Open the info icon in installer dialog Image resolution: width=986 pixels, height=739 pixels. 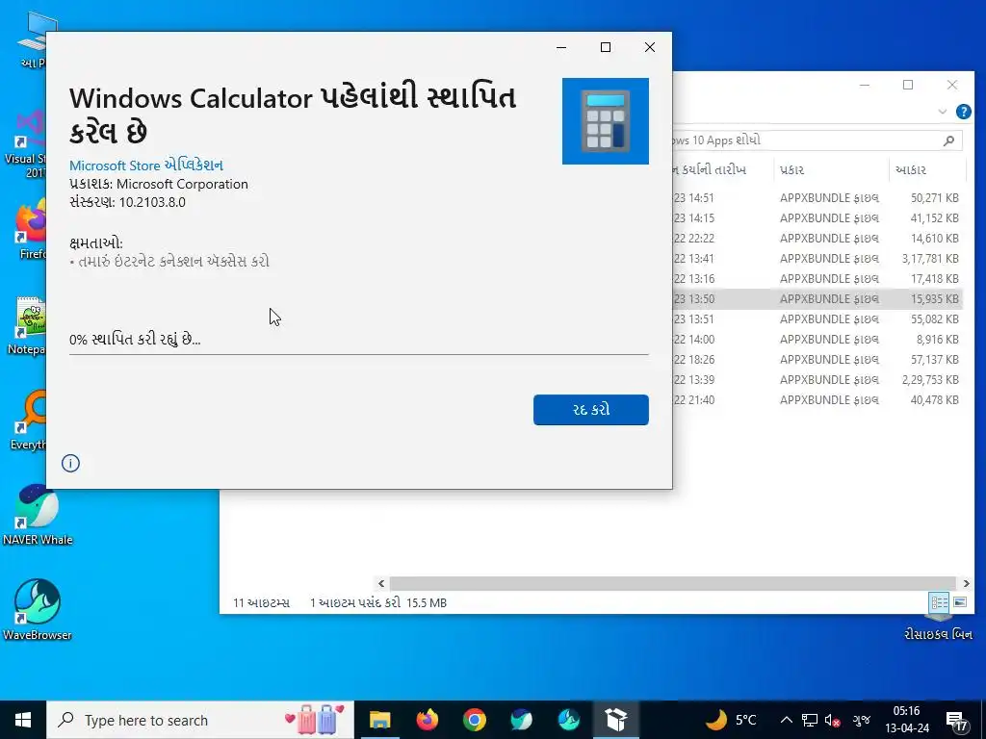click(x=70, y=463)
